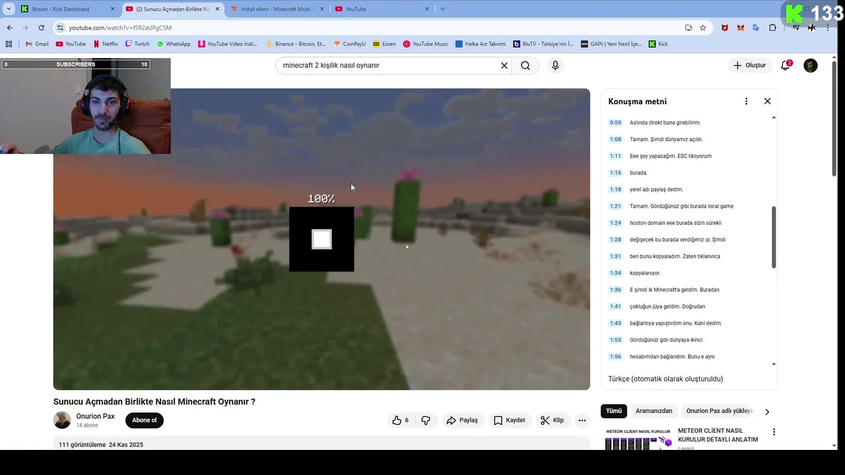This screenshot has height=475, width=845.
Task: Start voice search with microphone icon
Action: tap(555, 65)
